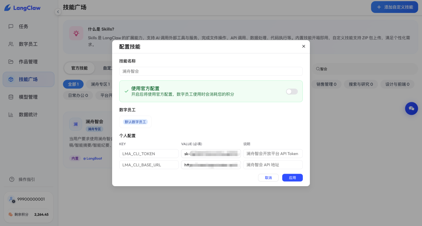Click the 技能名称 input field
The height and width of the screenshot is (226, 422).
(x=211, y=71)
